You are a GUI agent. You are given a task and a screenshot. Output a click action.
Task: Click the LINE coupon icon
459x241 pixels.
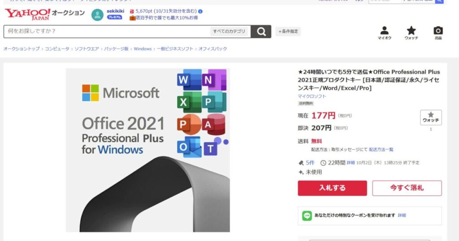pos(307,216)
